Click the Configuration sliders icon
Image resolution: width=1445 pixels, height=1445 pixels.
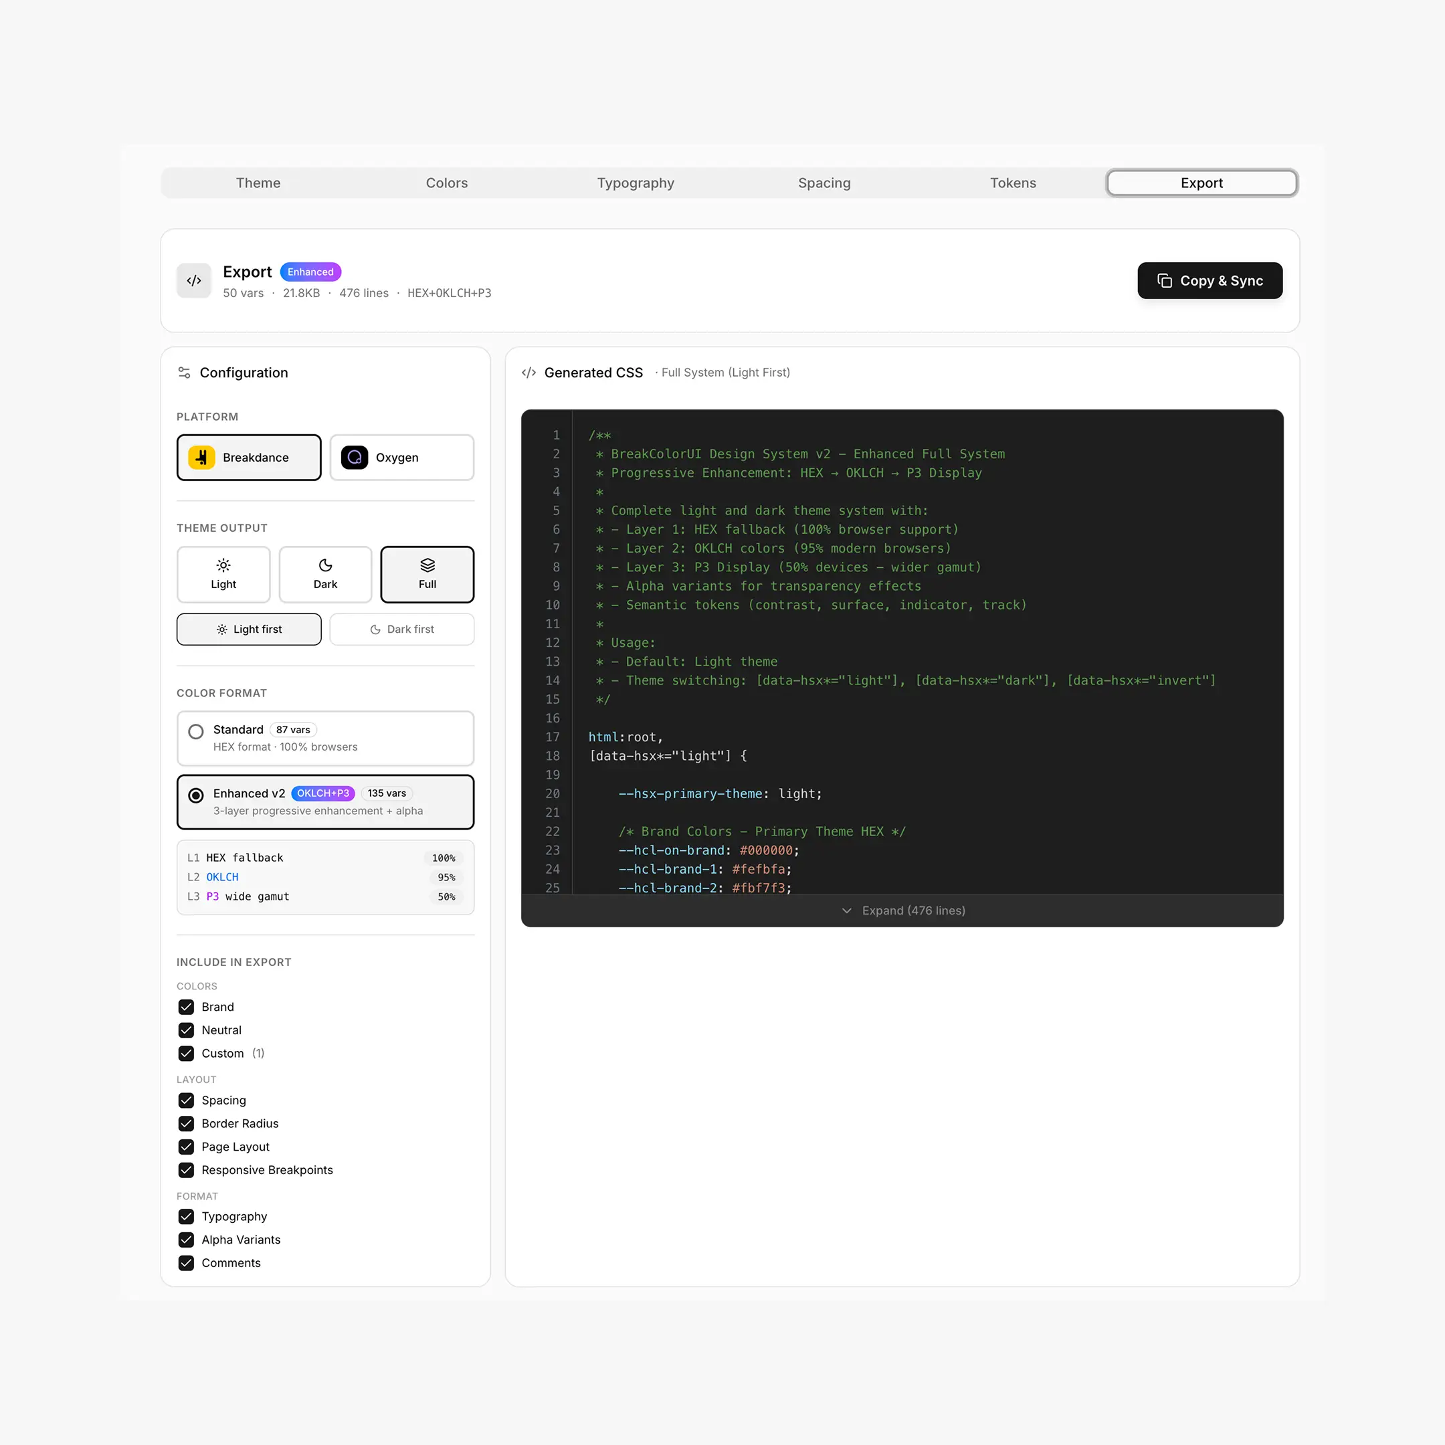click(x=184, y=373)
